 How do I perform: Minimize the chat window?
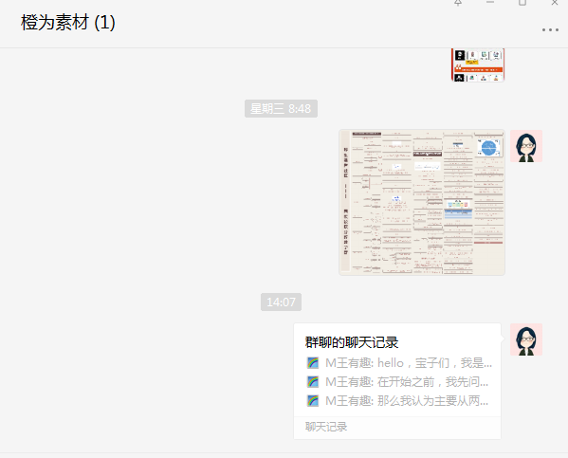coord(490,3)
